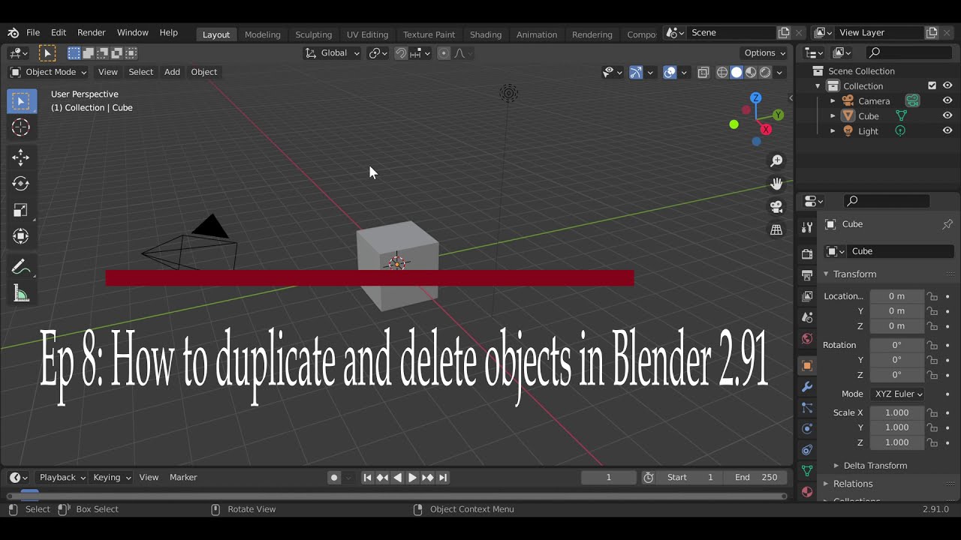Open the Material properties sphere icon

pos(807,492)
